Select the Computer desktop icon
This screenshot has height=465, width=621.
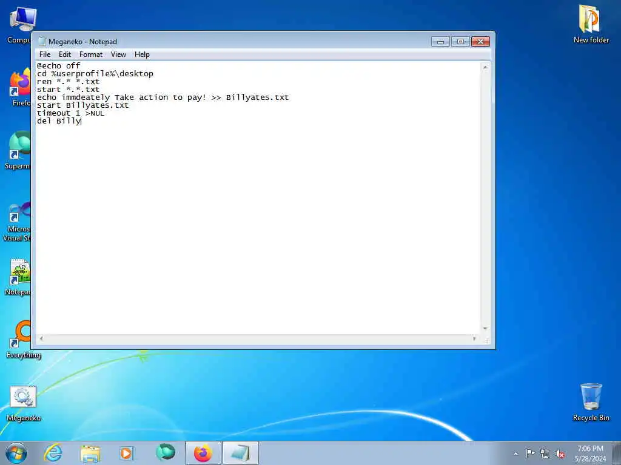[x=19, y=24]
